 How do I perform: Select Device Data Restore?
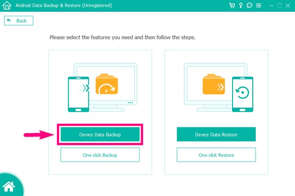pyautogui.click(x=216, y=135)
